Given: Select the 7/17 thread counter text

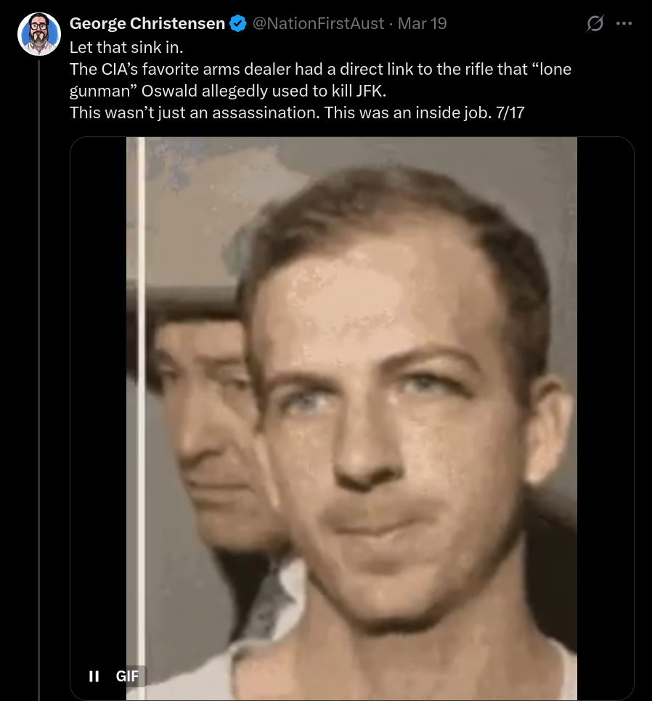Looking at the screenshot, I should tap(510, 112).
